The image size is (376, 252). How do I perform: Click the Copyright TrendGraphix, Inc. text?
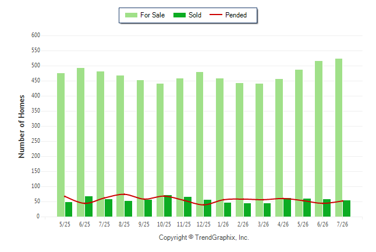click(x=204, y=237)
